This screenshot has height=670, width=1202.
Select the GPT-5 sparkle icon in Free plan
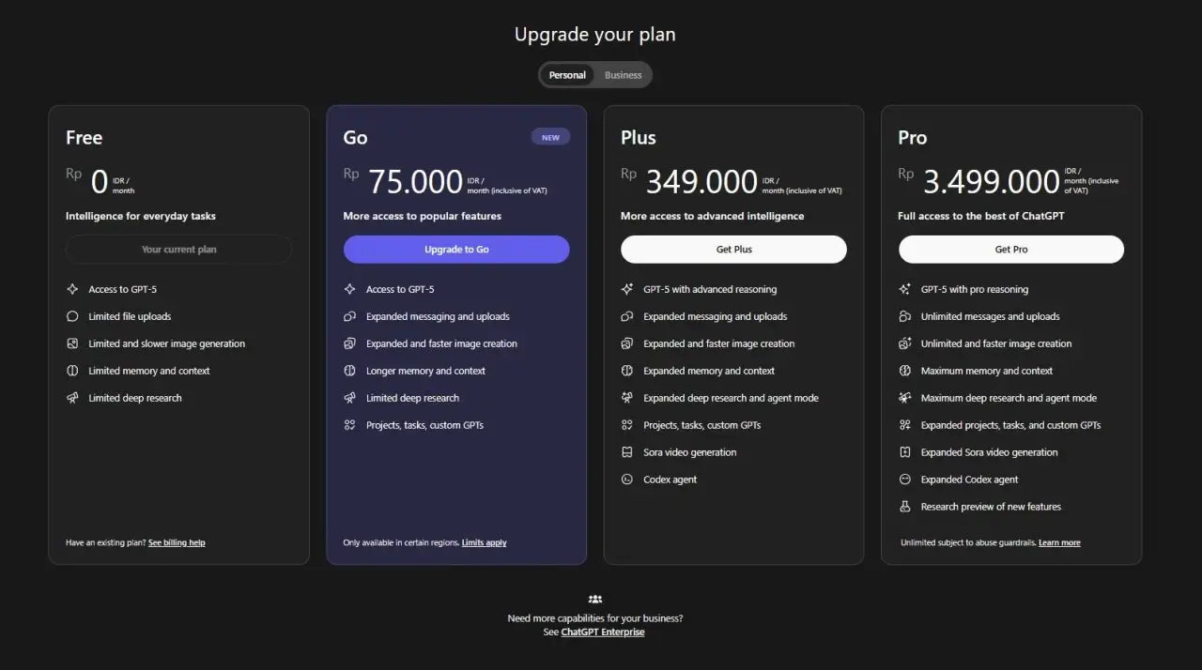(x=71, y=289)
